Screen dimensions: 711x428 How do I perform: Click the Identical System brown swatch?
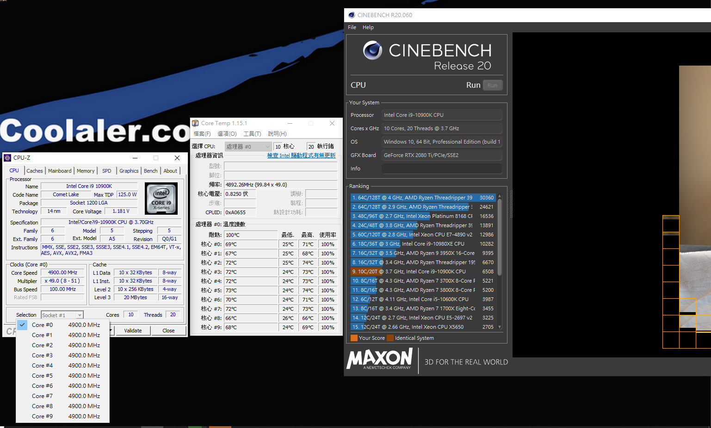390,338
